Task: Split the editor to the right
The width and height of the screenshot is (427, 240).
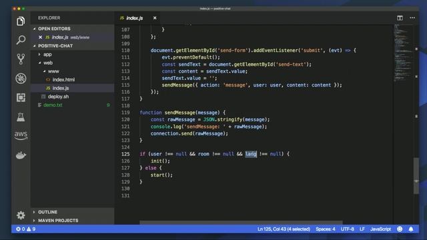Action: click(x=400, y=18)
